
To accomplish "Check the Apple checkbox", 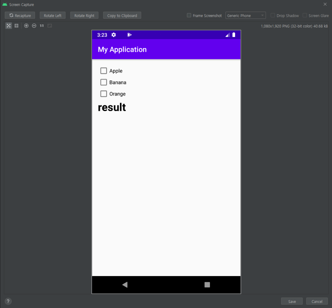I will tap(103, 71).
